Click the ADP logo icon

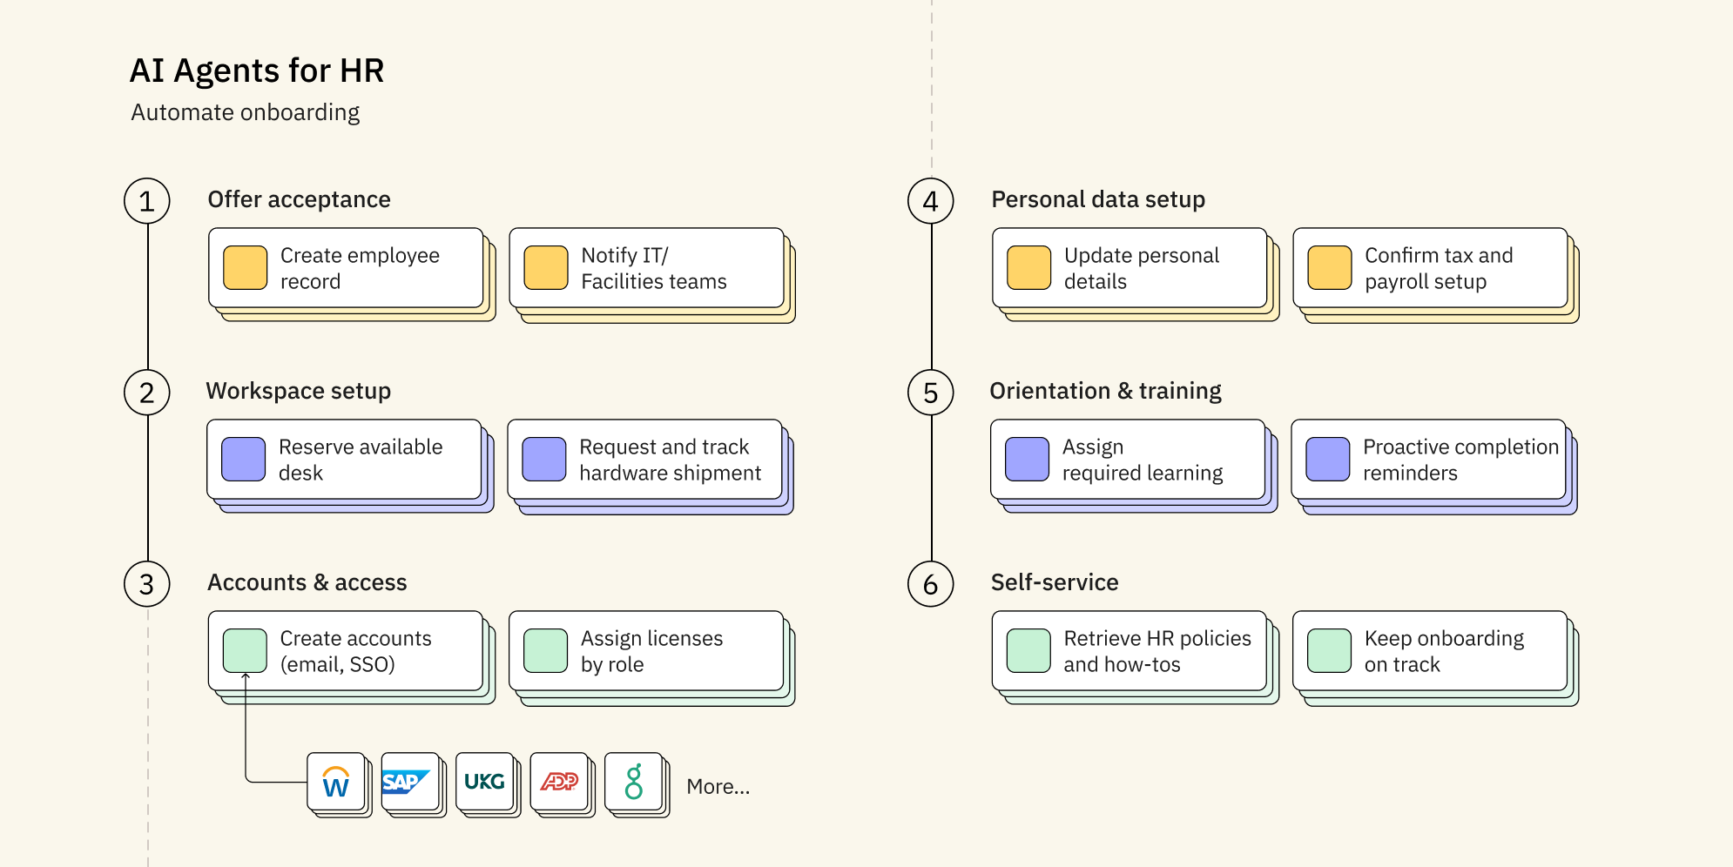[x=559, y=783]
